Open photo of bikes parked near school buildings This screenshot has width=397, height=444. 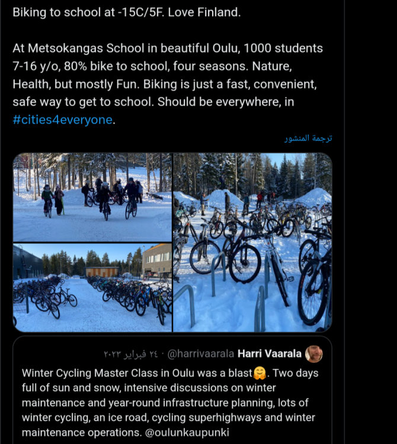pyautogui.click(x=92, y=288)
